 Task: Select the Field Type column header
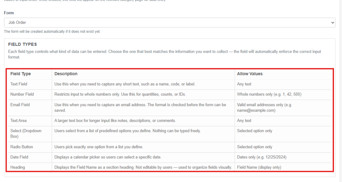click(20, 74)
